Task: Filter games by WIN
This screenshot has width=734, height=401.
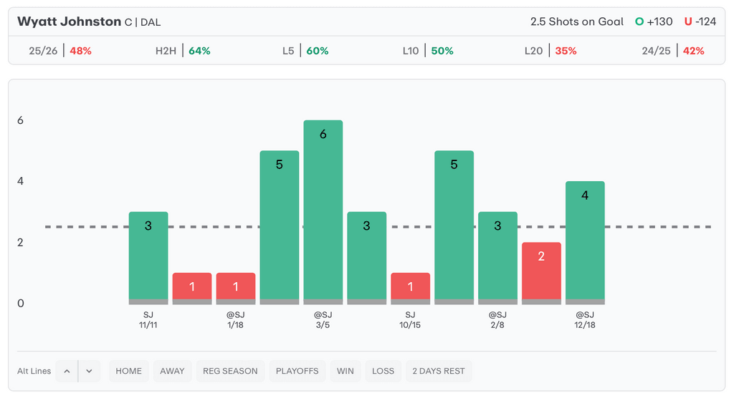Action: (x=345, y=371)
